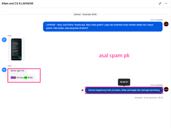
Task: Click the CS 6 LAPAK99 name above the last reply
Action: [156, 85]
